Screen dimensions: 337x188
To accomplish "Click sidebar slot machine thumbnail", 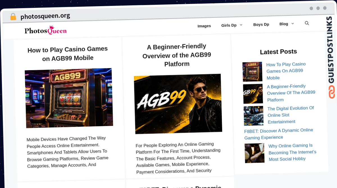I will click(252, 72).
